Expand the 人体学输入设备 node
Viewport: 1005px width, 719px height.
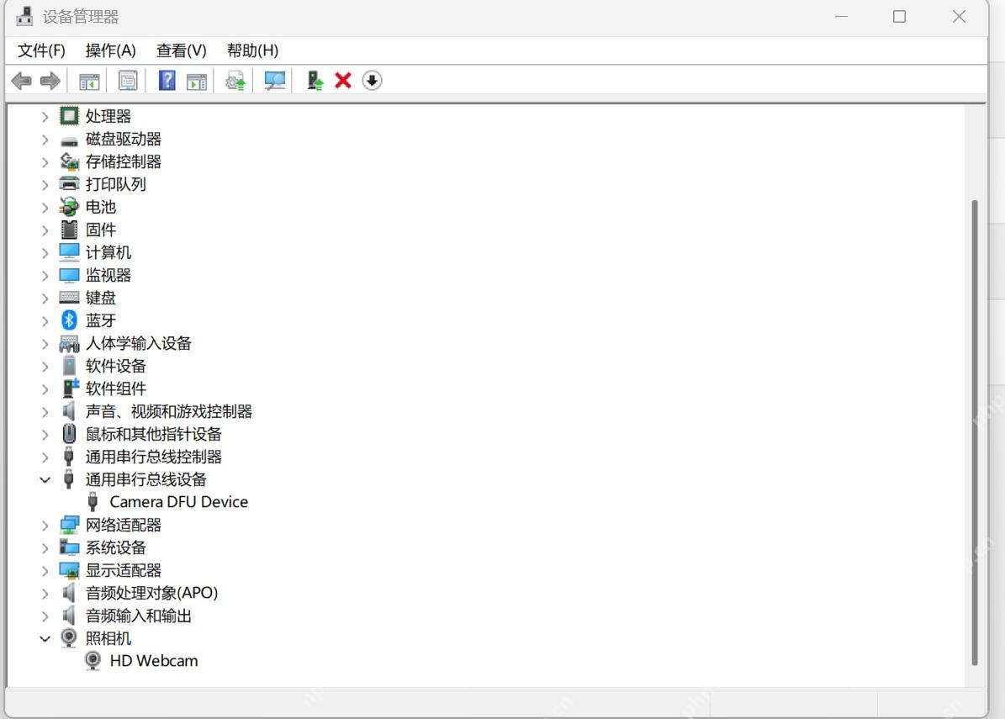click(x=45, y=343)
